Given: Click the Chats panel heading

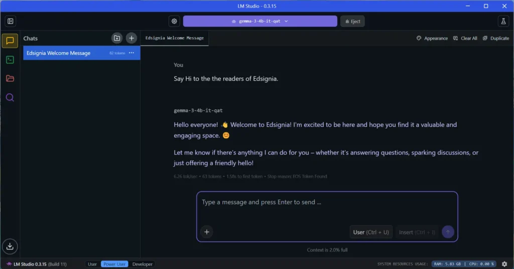Looking at the screenshot, I should [x=31, y=38].
